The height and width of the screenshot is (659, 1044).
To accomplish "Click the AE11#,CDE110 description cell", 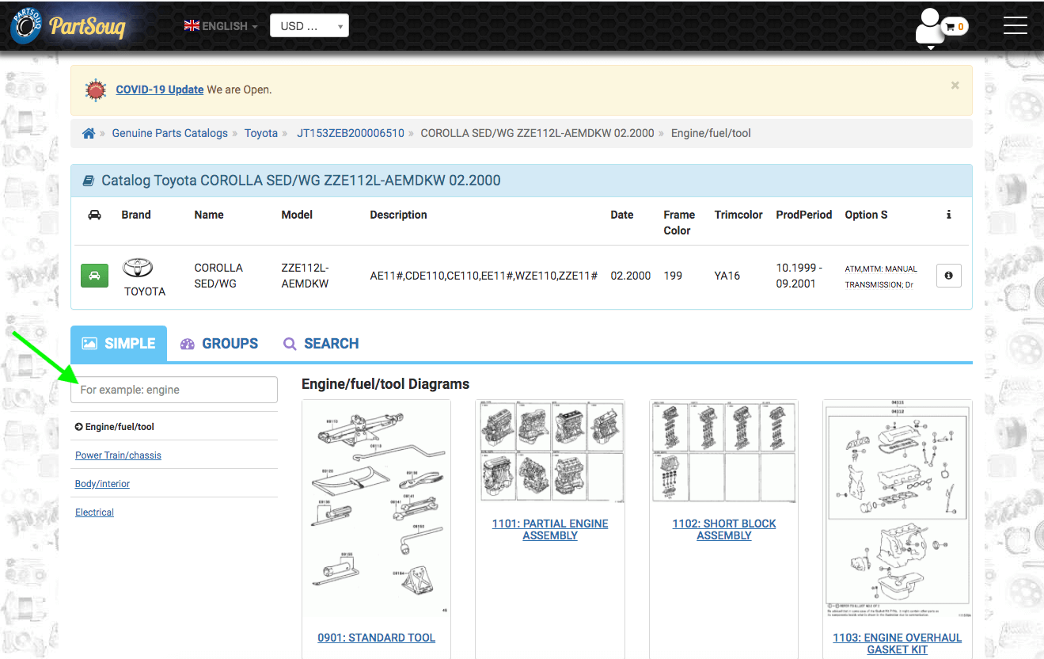I will (x=484, y=276).
